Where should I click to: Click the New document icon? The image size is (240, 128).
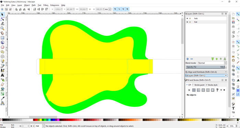[x=233, y=14]
